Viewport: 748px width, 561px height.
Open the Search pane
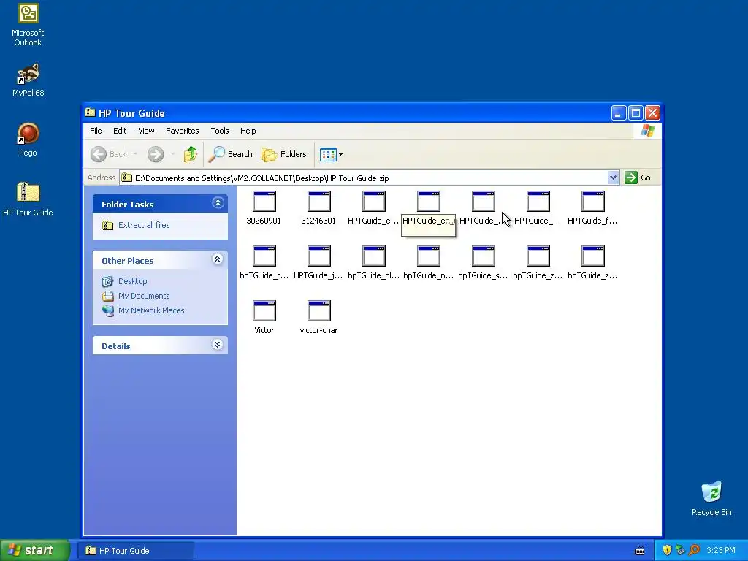(x=230, y=154)
